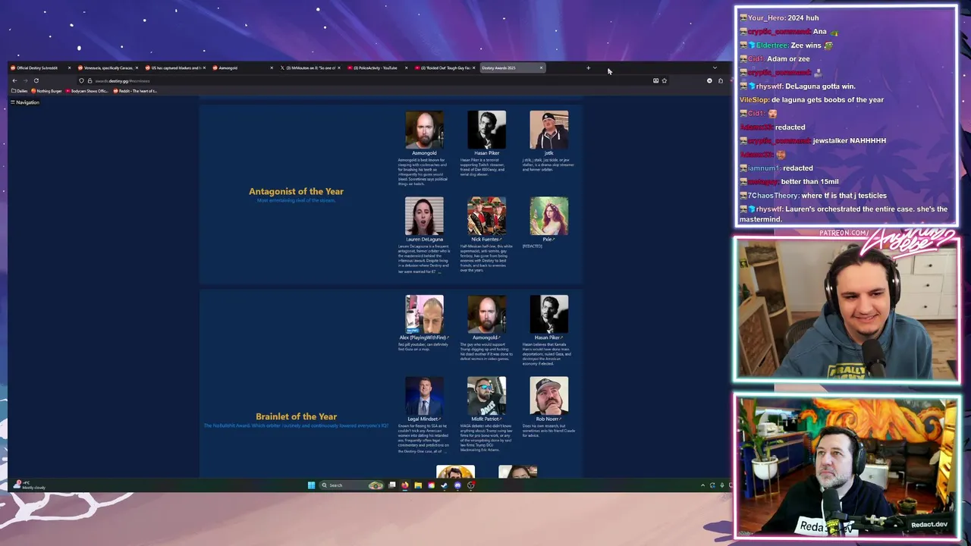
Task: Open the Bodycam Shows Offic... bookmark
Action: [86, 91]
